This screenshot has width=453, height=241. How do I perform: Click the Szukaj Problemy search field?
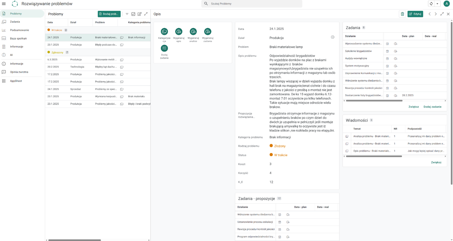coord(252,4)
